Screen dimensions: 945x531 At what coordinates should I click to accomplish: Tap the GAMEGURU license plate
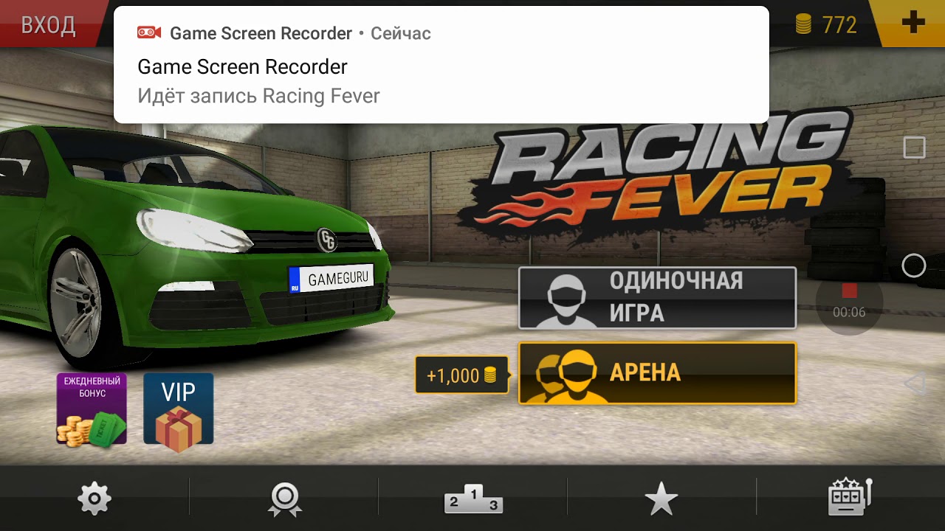(x=331, y=279)
